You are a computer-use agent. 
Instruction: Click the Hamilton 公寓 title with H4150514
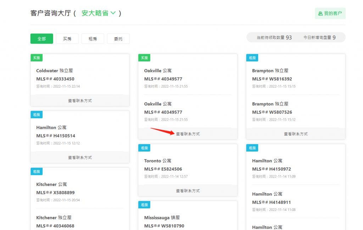[51, 127]
